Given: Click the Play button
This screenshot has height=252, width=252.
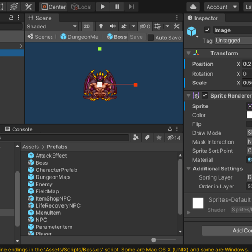Looking at the screenshot, I should [x=102, y=7].
